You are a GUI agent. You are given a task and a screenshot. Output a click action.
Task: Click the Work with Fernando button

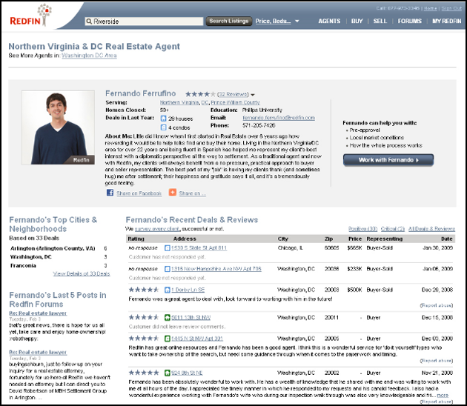click(388, 159)
